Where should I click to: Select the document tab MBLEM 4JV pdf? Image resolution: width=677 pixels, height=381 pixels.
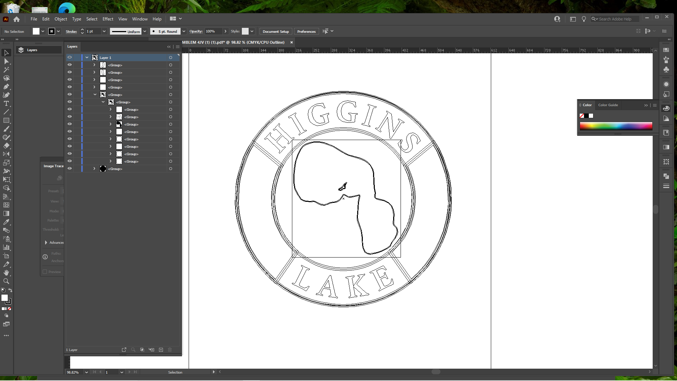pyautogui.click(x=233, y=42)
